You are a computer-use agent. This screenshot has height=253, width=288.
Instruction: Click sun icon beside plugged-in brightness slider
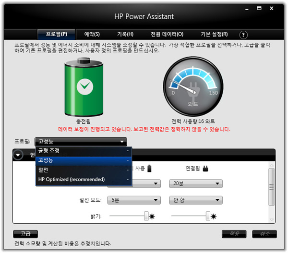pyautogui.click(x=214, y=217)
